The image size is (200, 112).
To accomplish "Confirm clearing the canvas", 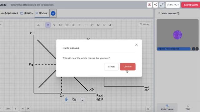I will [x=127, y=67].
